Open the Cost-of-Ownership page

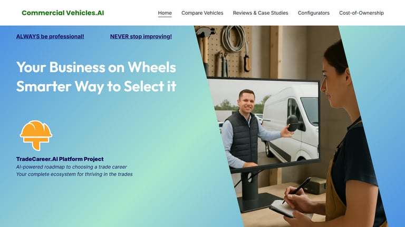tap(361, 13)
